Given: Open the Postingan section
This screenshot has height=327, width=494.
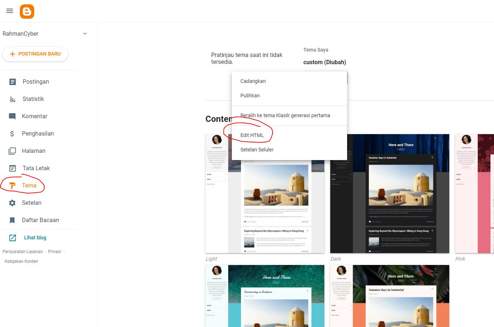Looking at the screenshot, I should click(36, 82).
